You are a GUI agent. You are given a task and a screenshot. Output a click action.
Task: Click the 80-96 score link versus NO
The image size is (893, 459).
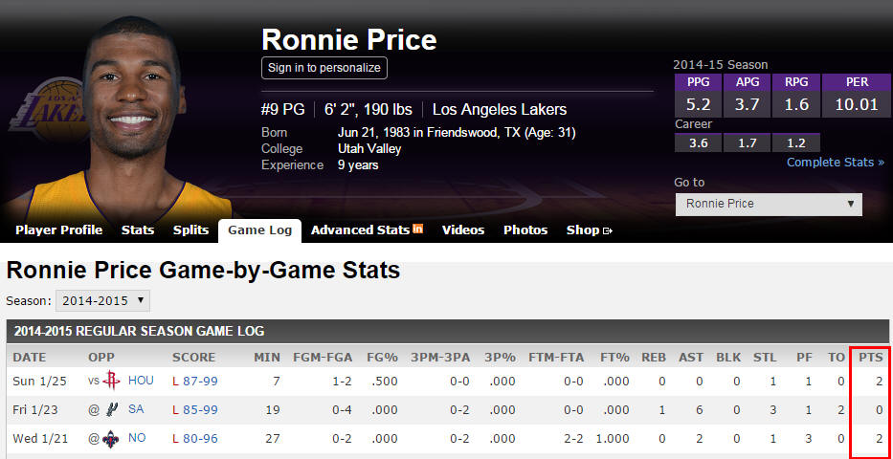(x=200, y=439)
